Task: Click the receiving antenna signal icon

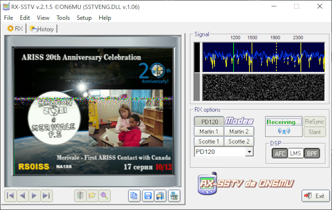Action: [x=284, y=131]
